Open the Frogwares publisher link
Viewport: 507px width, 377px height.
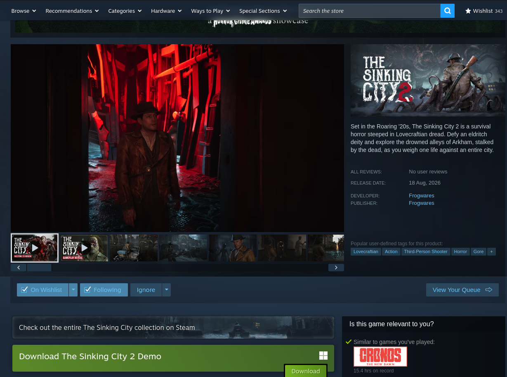click(x=421, y=203)
